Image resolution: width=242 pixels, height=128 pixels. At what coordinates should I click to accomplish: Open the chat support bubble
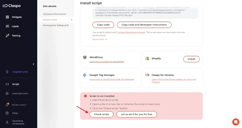tap(236, 122)
